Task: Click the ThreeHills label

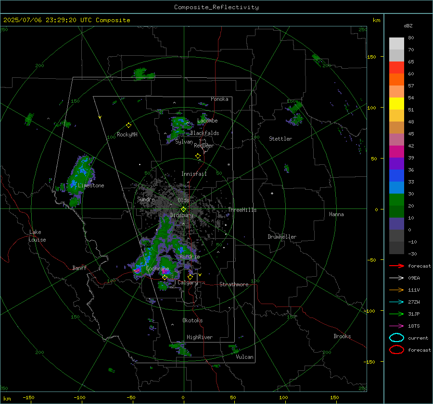Action: [x=242, y=210]
